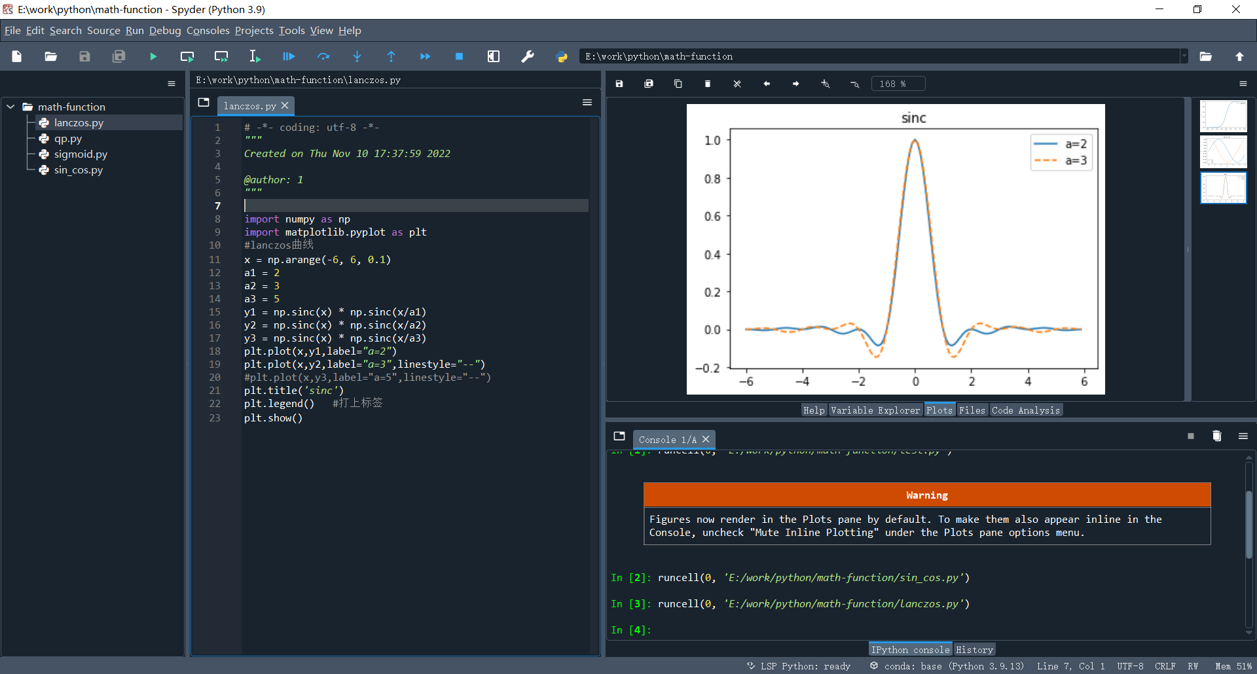
Task: Click the Debug file icon
Action: [289, 57]
